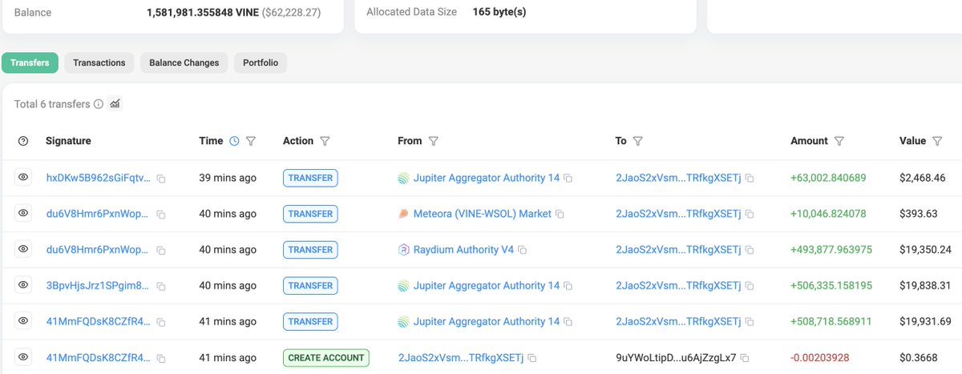The image size is (962, 374).
Task: Copy To address 9uYWoLtipD...u6AjZzgLx7
Action: click(744, 358)
